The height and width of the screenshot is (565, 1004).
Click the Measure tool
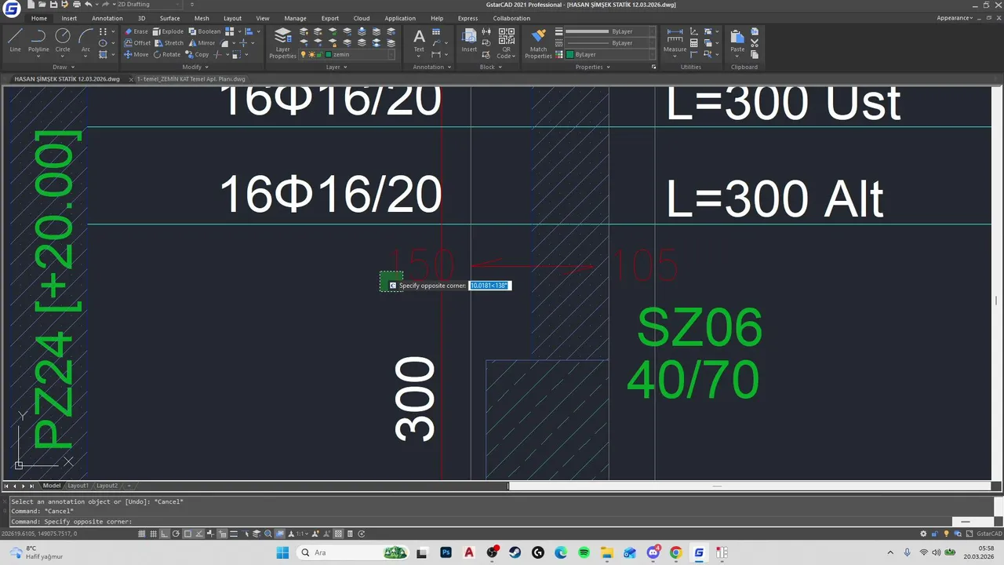(x=675, y=41)
